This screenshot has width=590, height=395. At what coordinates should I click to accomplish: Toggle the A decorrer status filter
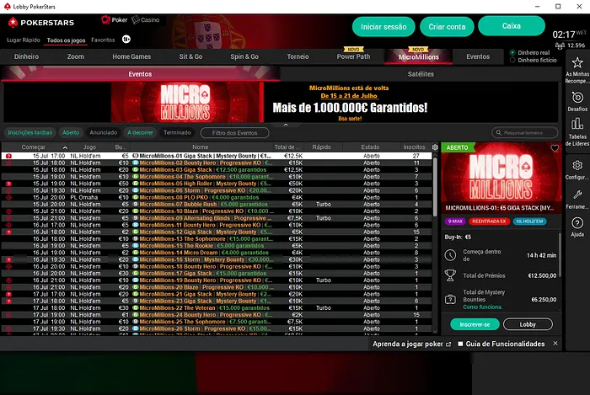pos(140,133)
